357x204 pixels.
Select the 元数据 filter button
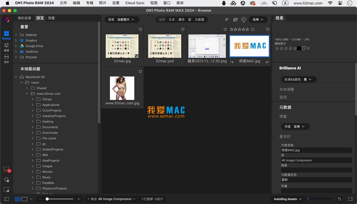pyautogui.click(x=199, y=20)
